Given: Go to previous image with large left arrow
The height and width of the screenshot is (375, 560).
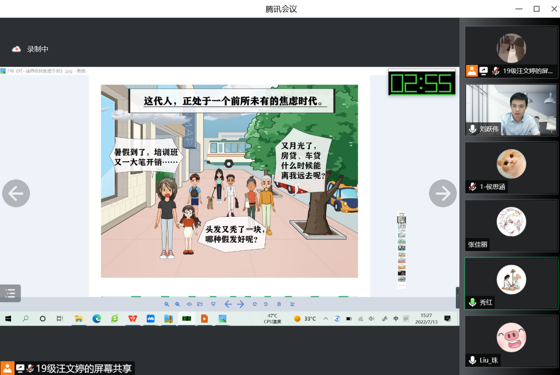Looking at the screenshot, I should click(x=16, y=193).
